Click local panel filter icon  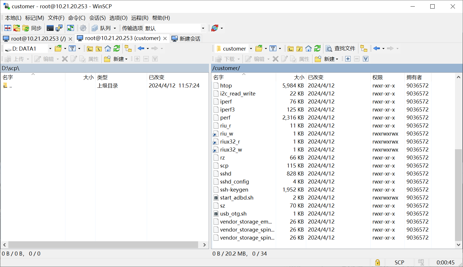(73, 48)
